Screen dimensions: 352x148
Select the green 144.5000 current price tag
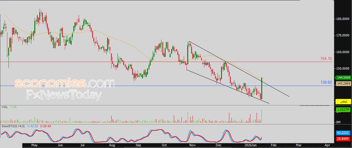pyautogui.click(x=343, y=78)
